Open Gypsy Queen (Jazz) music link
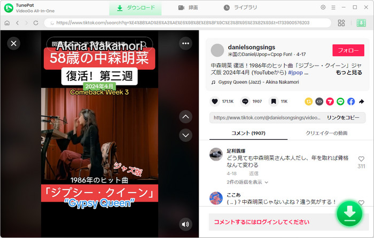This screenshot has width=374, height=238. pyautogui.click(x=258, y=82)
